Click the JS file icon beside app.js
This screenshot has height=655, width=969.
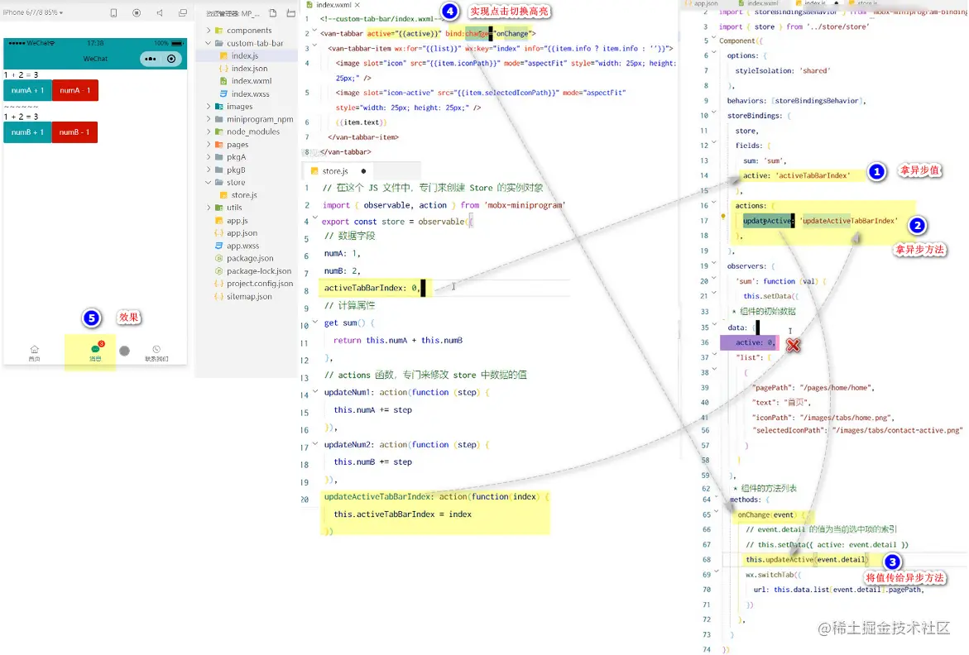point(218,220)
